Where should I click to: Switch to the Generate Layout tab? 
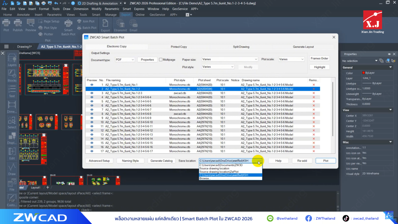coord(303,47)
